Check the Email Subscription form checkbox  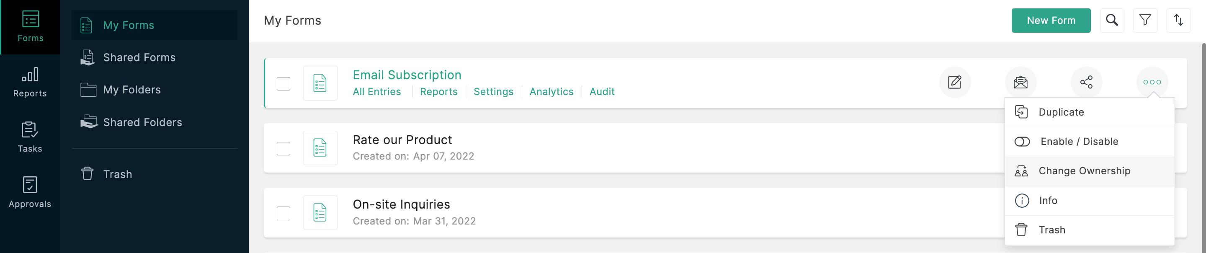point(283,84)
